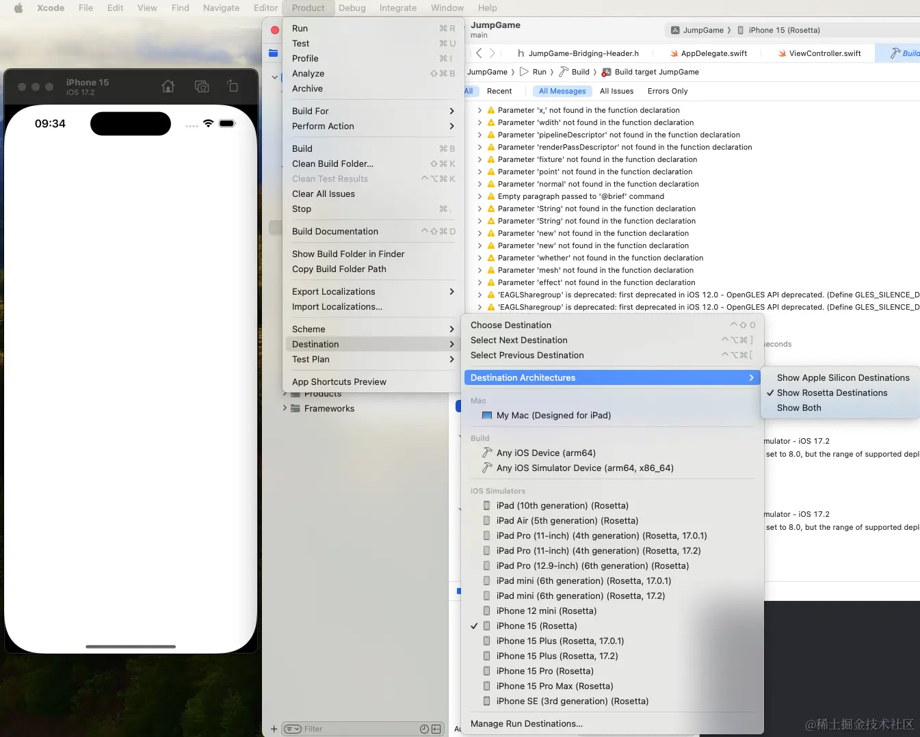Image resolution: width=920 pixels, height=737 pixels.
Task: Go back with editor back arrow
Action: [x=479, y=53]
